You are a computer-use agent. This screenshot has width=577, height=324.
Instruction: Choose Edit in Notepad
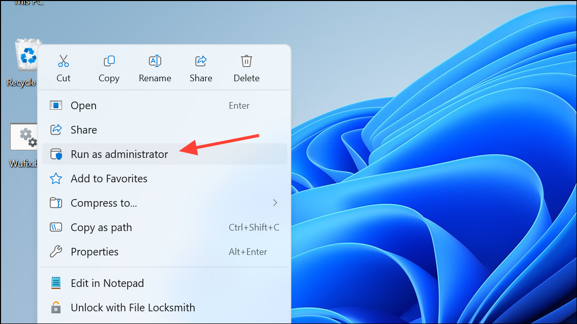(x=165, y=283)
